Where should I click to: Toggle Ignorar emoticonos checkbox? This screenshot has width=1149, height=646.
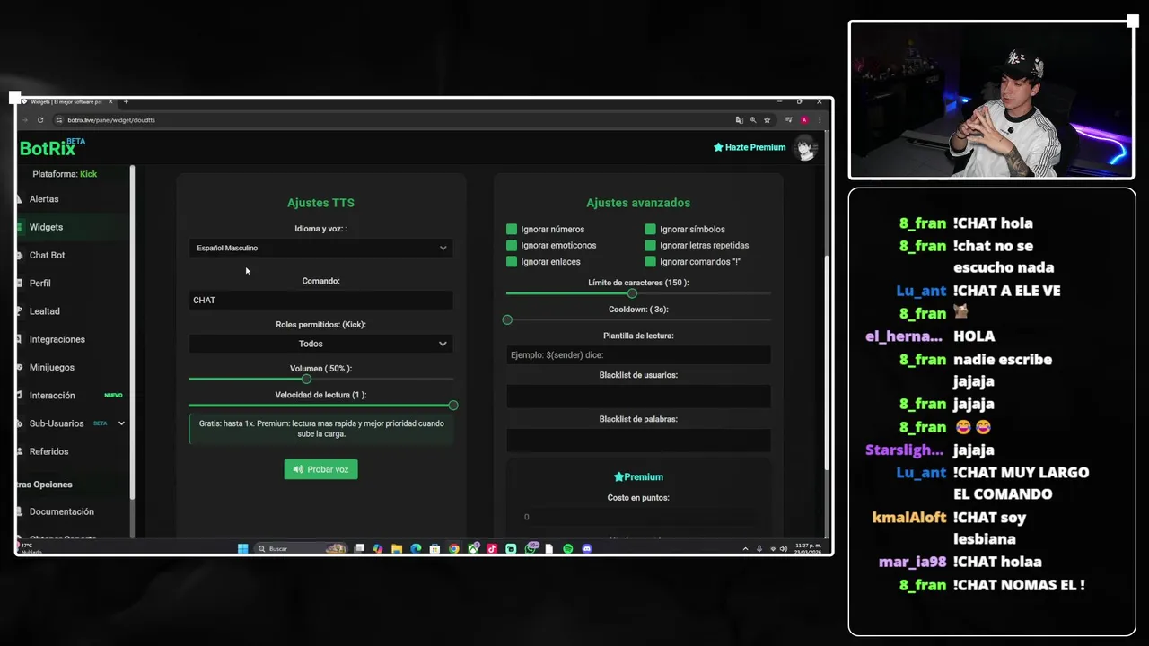tap(512, 246)
